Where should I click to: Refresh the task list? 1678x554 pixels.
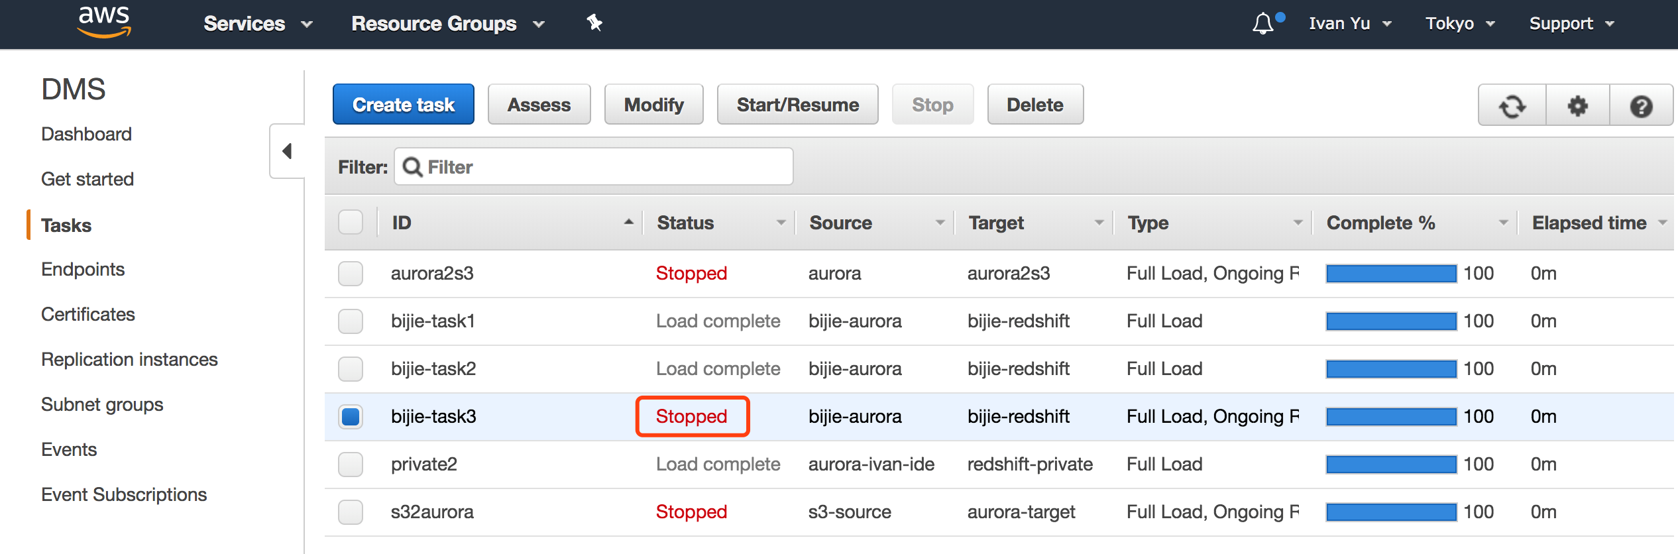pyautogui.click(x=1512, y=105)
